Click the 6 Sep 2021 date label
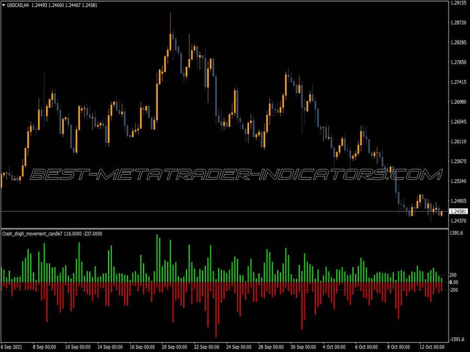Image resolution: width=470 pixels, height=352 pixels. coord(11,347)
